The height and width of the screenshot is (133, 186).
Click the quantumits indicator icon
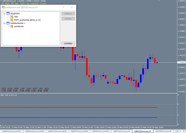[x=12, y=26]
